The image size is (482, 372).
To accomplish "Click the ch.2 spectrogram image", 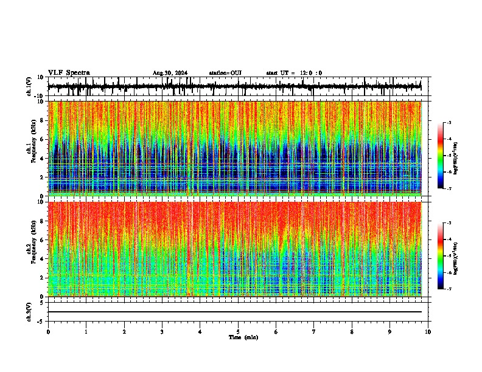I will point(234,249).
